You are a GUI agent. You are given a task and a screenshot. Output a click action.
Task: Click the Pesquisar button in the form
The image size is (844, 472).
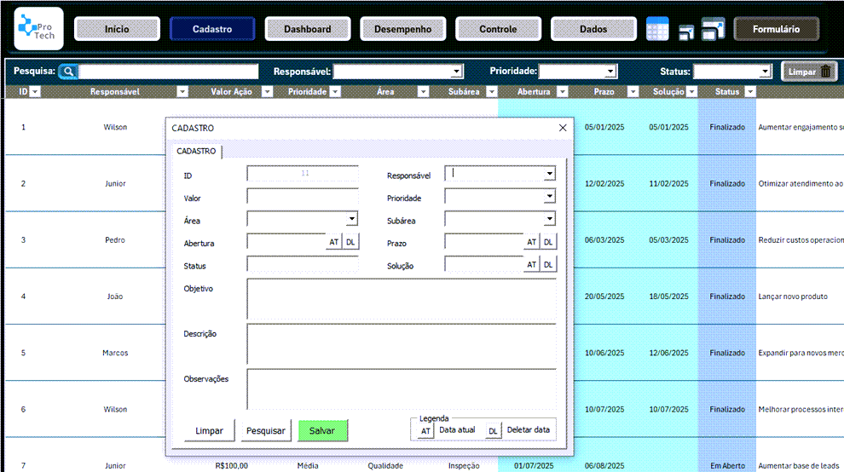(x=266, y=430)
